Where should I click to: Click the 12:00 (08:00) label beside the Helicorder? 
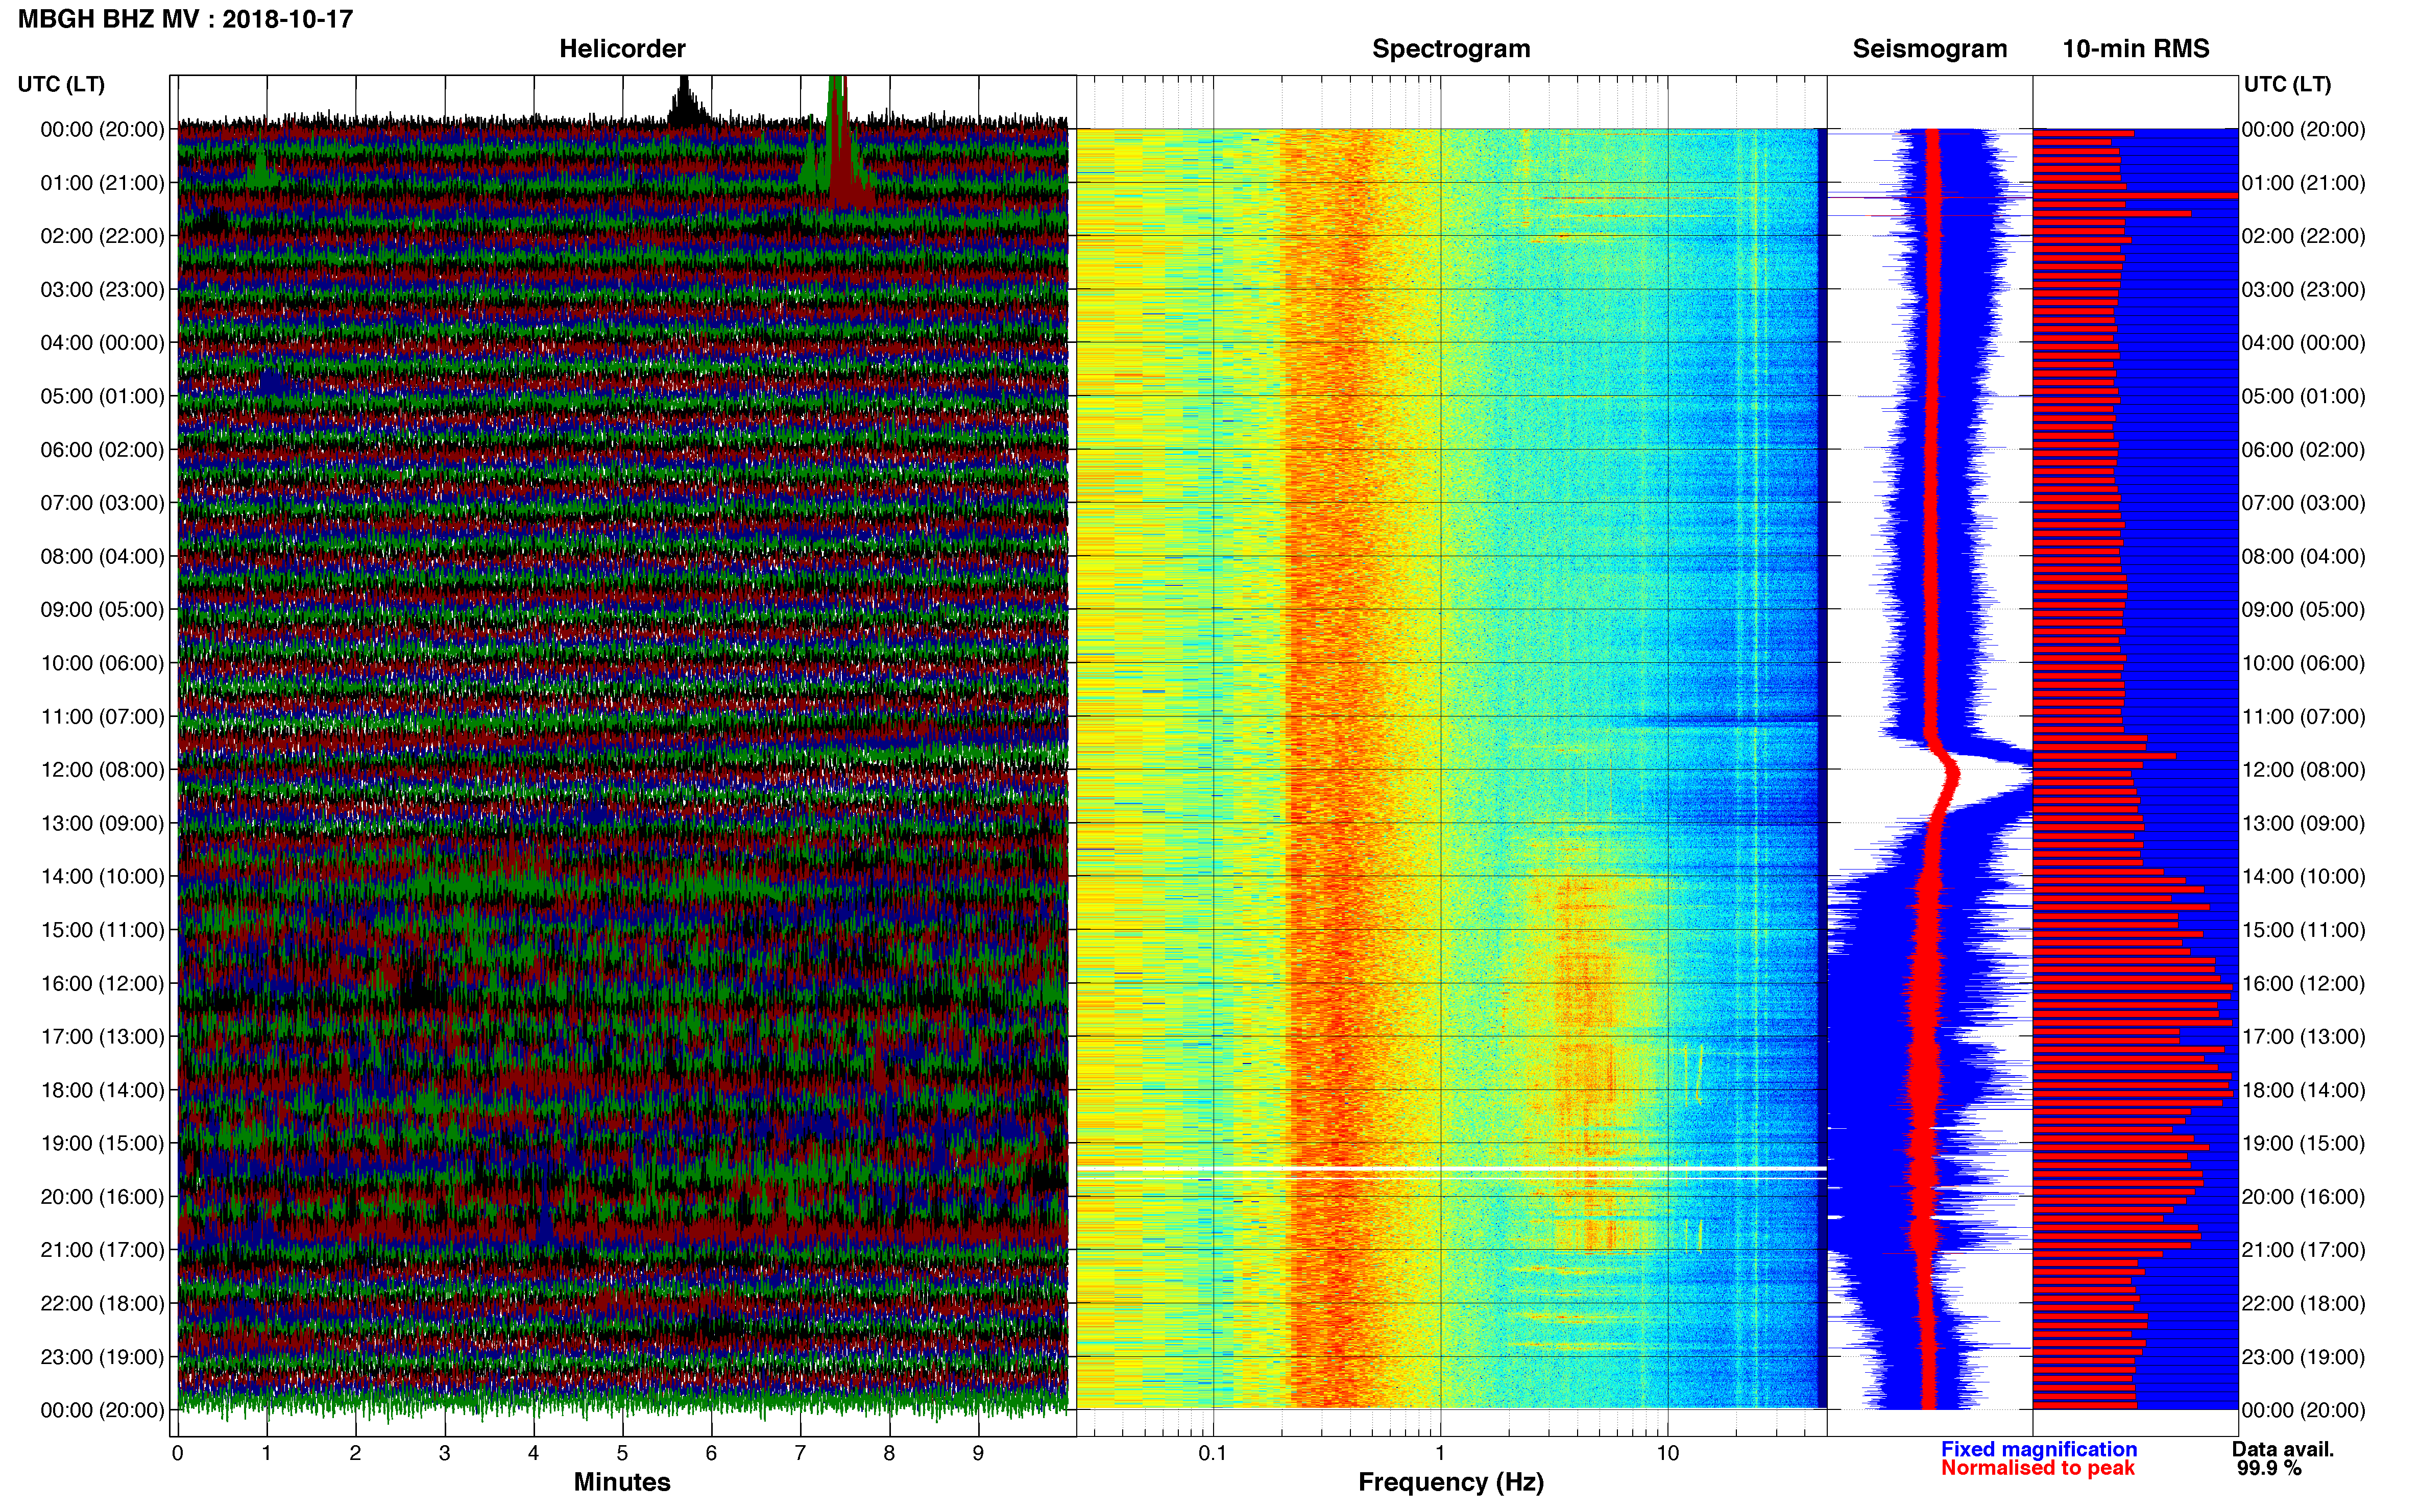(x=102, y=770)
